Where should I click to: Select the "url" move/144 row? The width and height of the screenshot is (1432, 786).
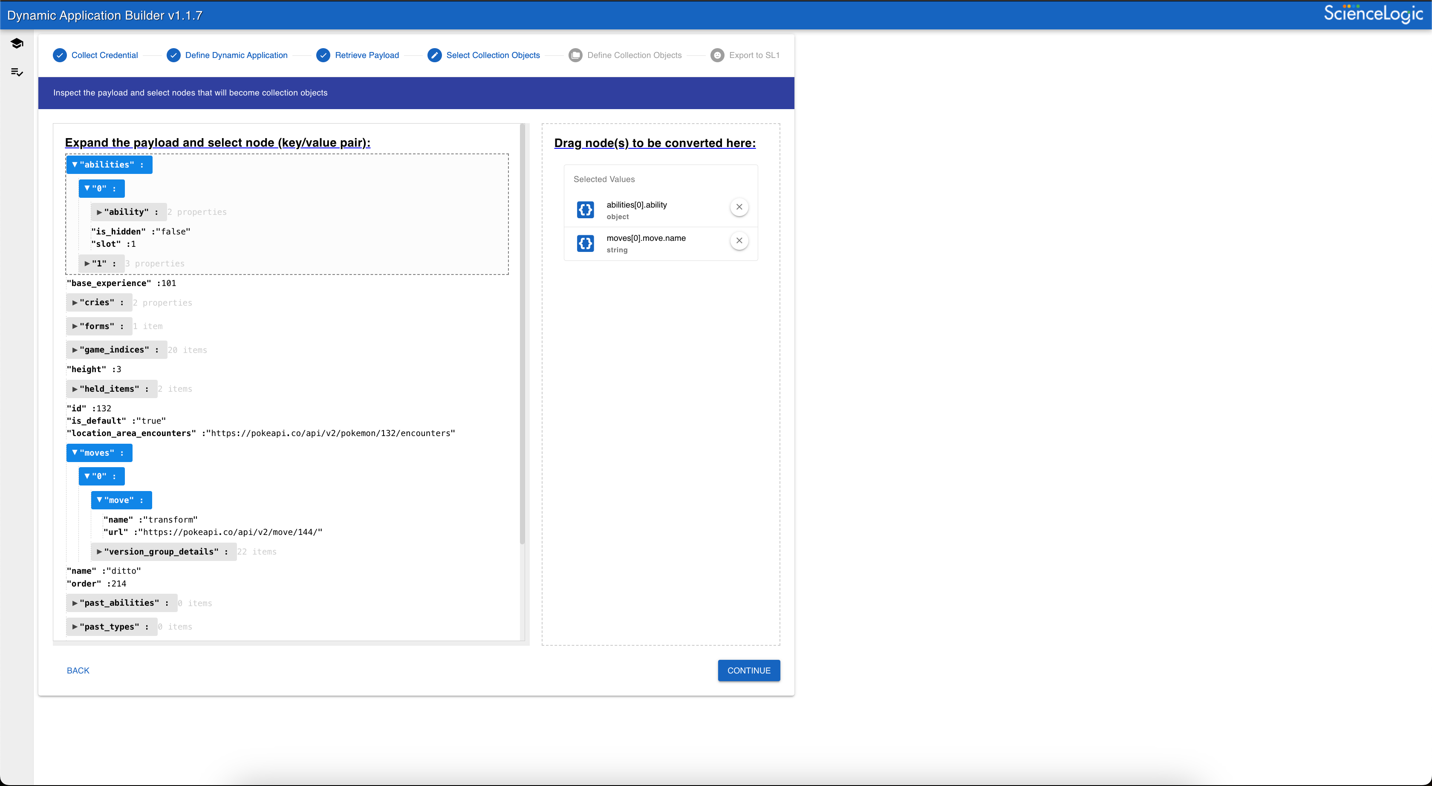click(x=213, y=532)
